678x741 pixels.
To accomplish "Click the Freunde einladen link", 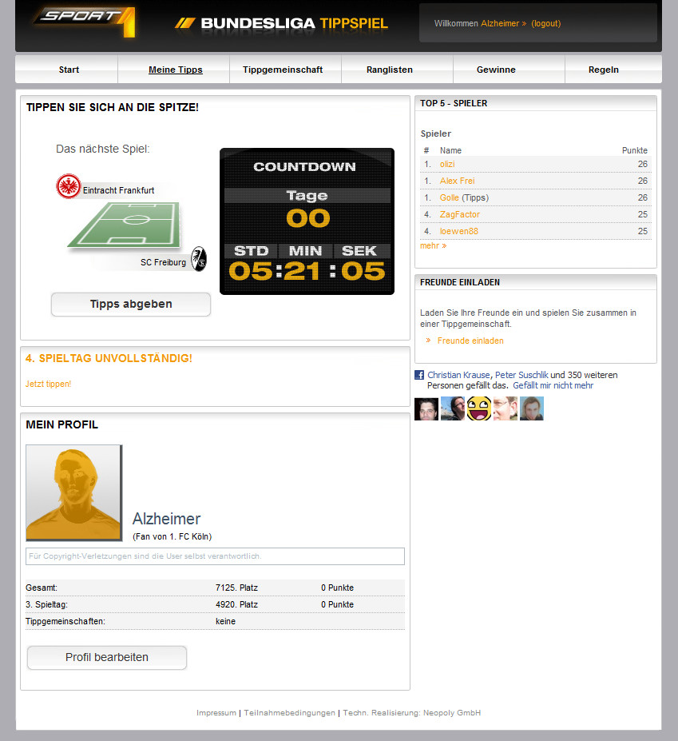I will click(470, 341).
